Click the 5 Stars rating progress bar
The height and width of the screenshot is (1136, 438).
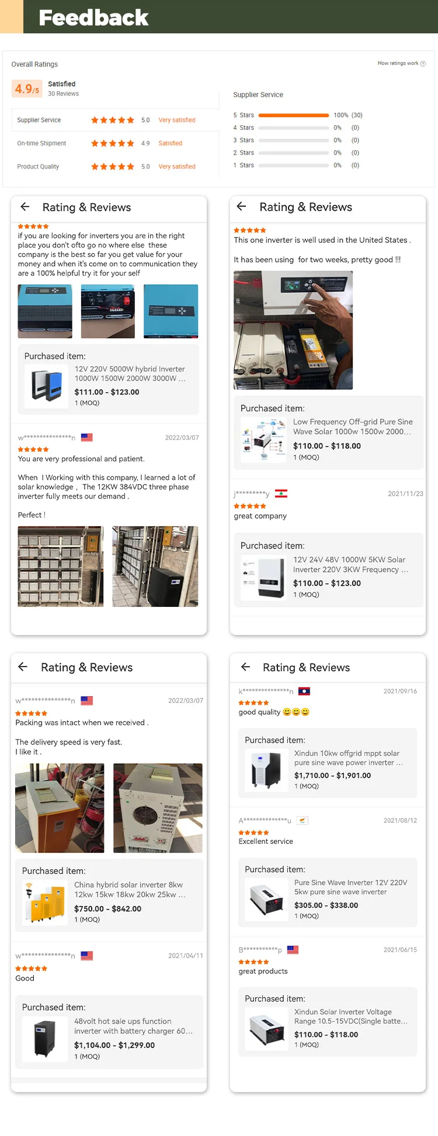(294, 115)
